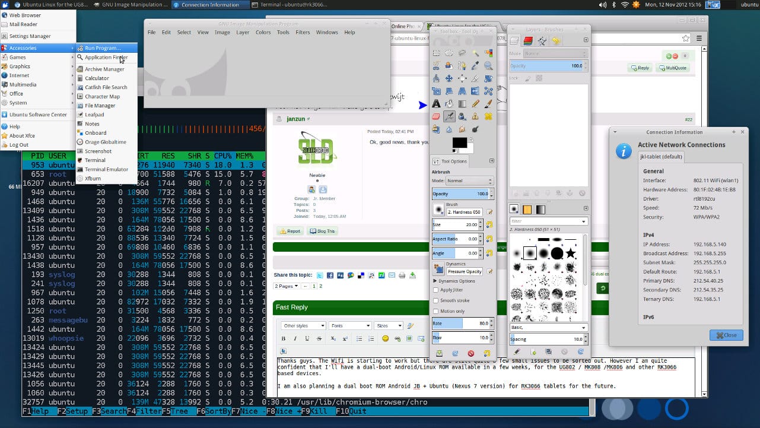This screenshot has width=760, height=428.
Task: Share topic via Twitter icon
Action: 320,275
